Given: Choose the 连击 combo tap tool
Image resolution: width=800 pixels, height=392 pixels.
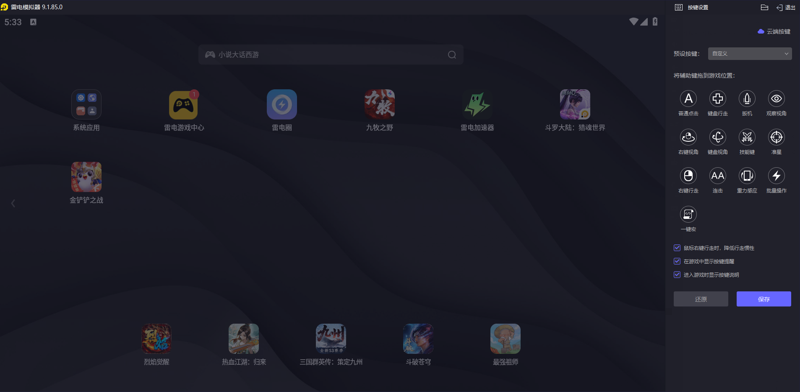Looking at the screenshot, I should [x=718, y=176].
